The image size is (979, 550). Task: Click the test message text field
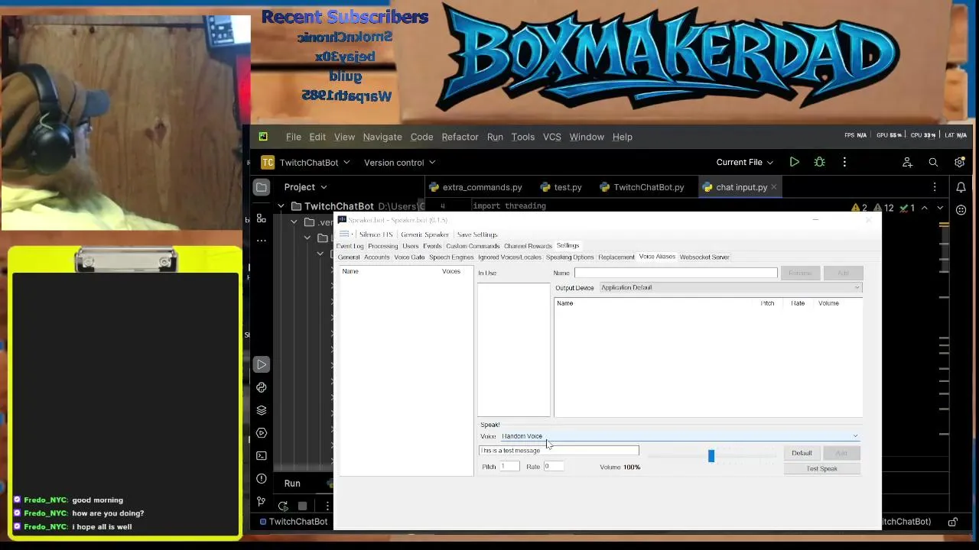coord(558,451)
